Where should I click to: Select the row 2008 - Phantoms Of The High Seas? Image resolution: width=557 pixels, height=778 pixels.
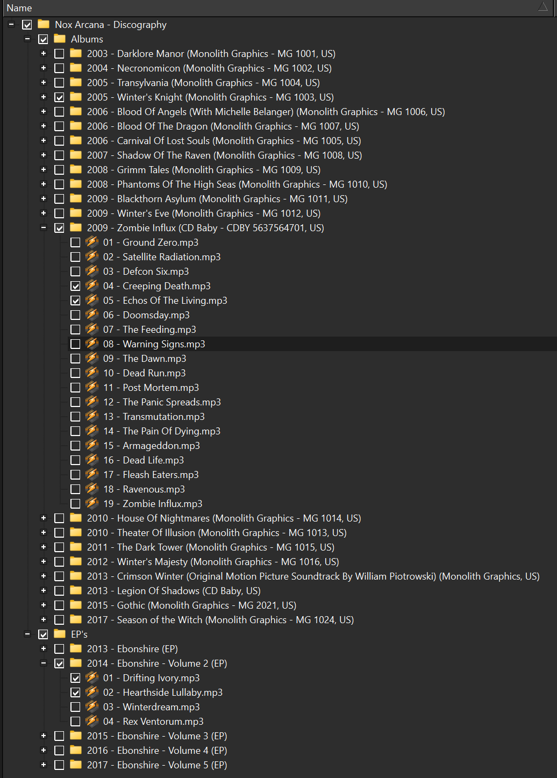click(x=237, y=184)
